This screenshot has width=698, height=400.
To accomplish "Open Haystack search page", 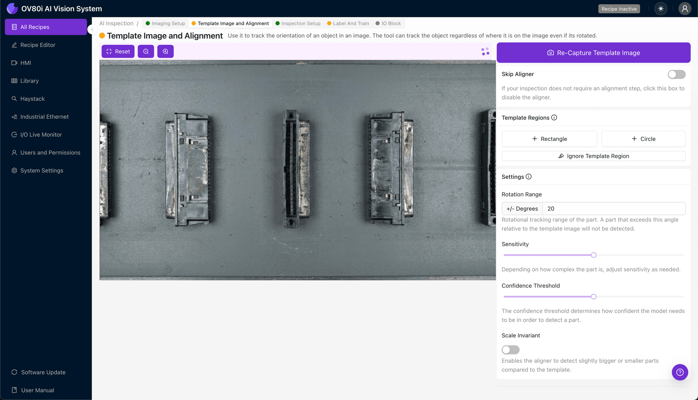I will point(46,99).
